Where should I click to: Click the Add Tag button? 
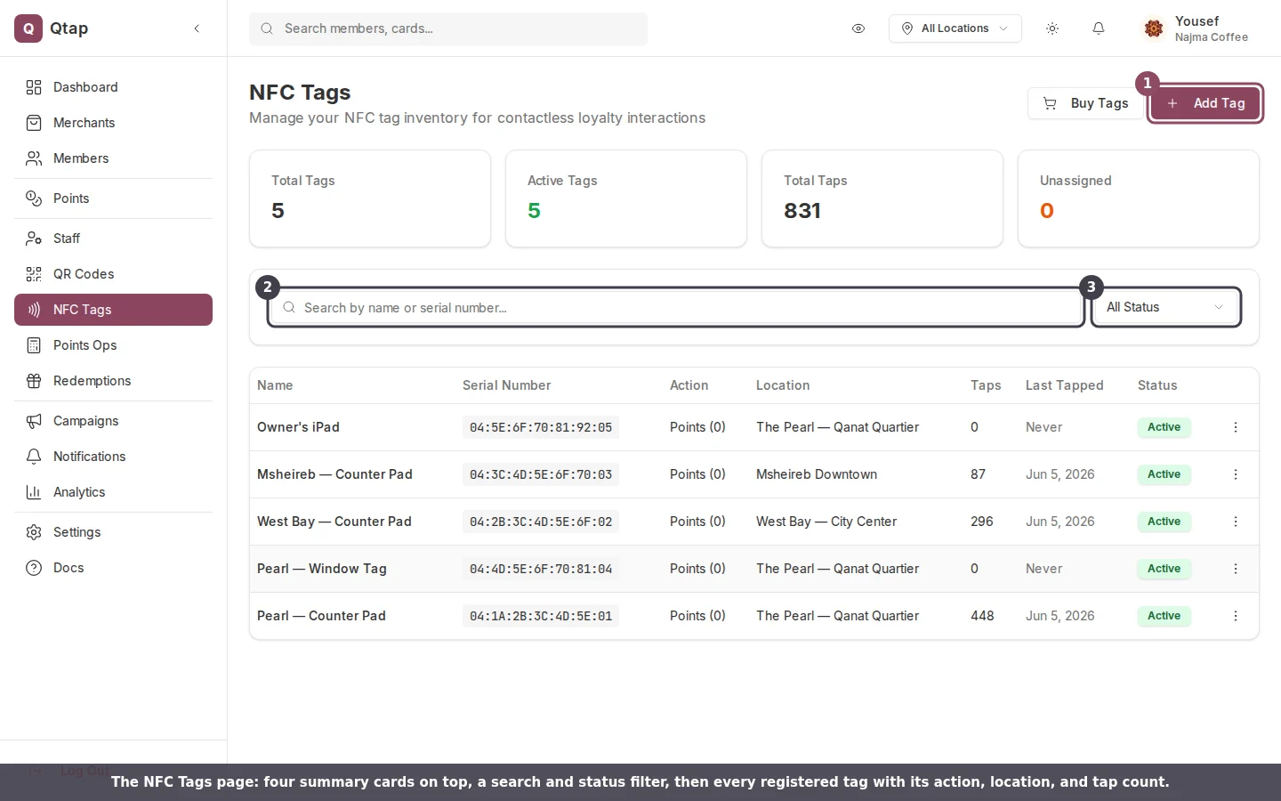1205,103
